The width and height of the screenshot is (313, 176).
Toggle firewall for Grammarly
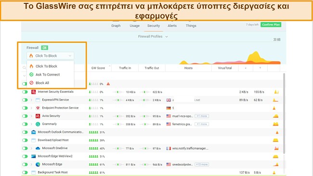tap(25, 124)
